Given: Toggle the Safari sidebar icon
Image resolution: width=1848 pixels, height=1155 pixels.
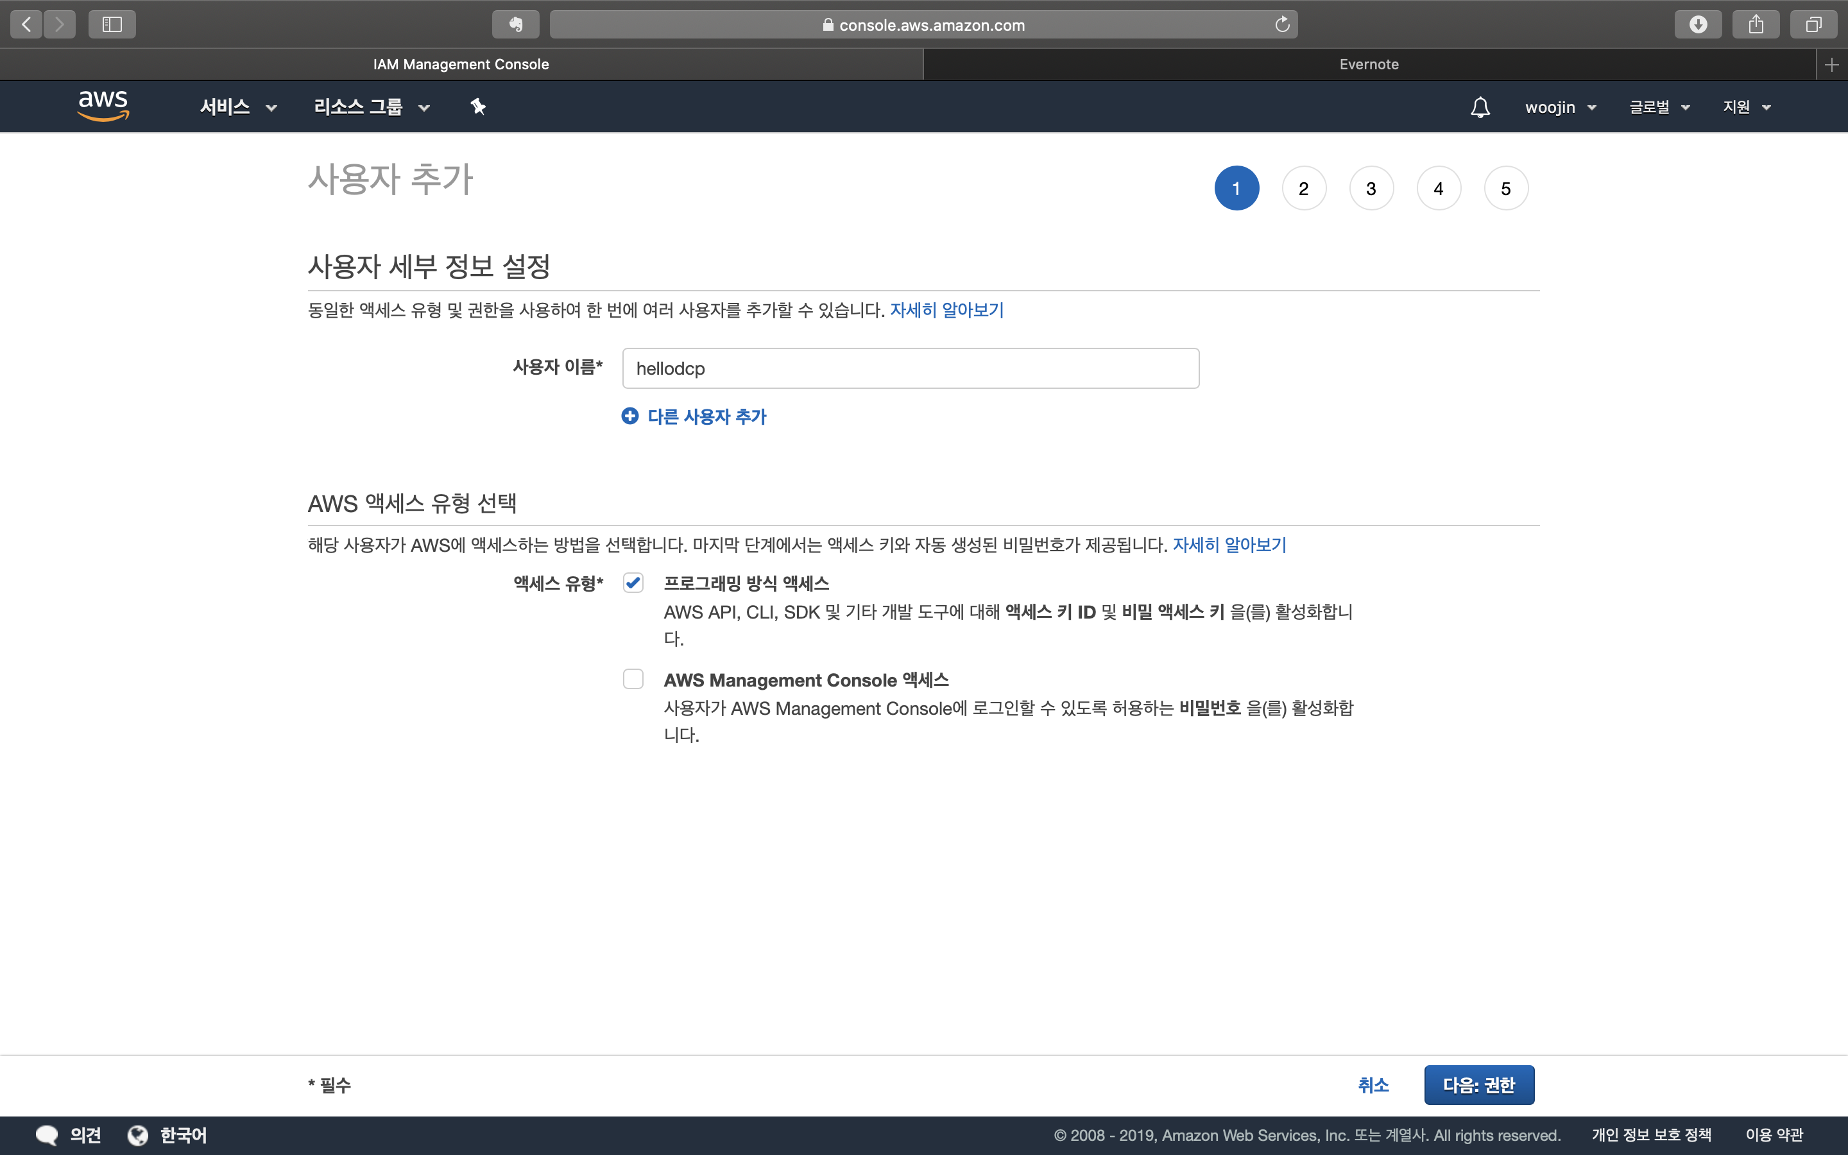Looking at the screenshot, I should (x=112, y=24).
